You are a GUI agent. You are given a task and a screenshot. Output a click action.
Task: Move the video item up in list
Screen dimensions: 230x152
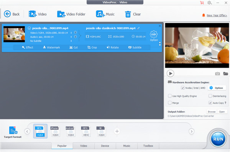(x=160, y=43)
